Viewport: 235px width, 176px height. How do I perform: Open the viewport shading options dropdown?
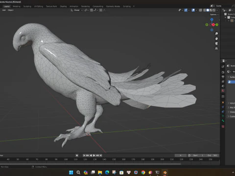pyautogui.click(x=217, y=10)
